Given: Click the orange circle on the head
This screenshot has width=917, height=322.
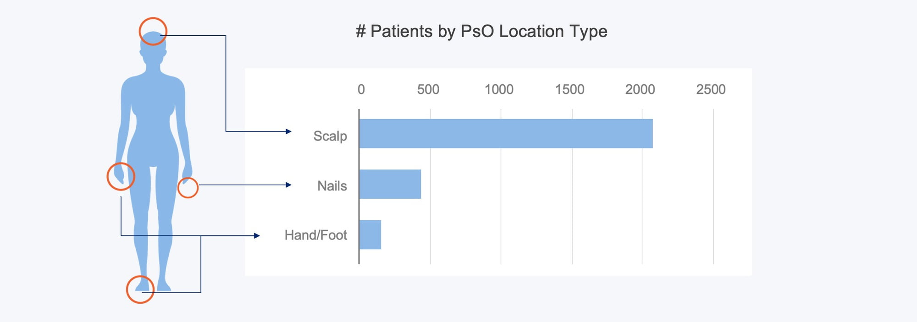Looking at the screenshot, I should (153, 31).
